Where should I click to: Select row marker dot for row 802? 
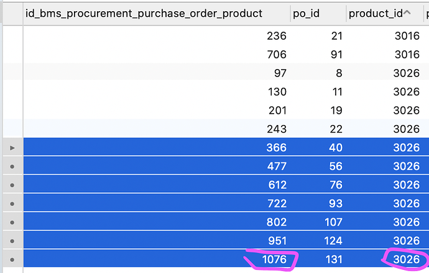point(12,222)
